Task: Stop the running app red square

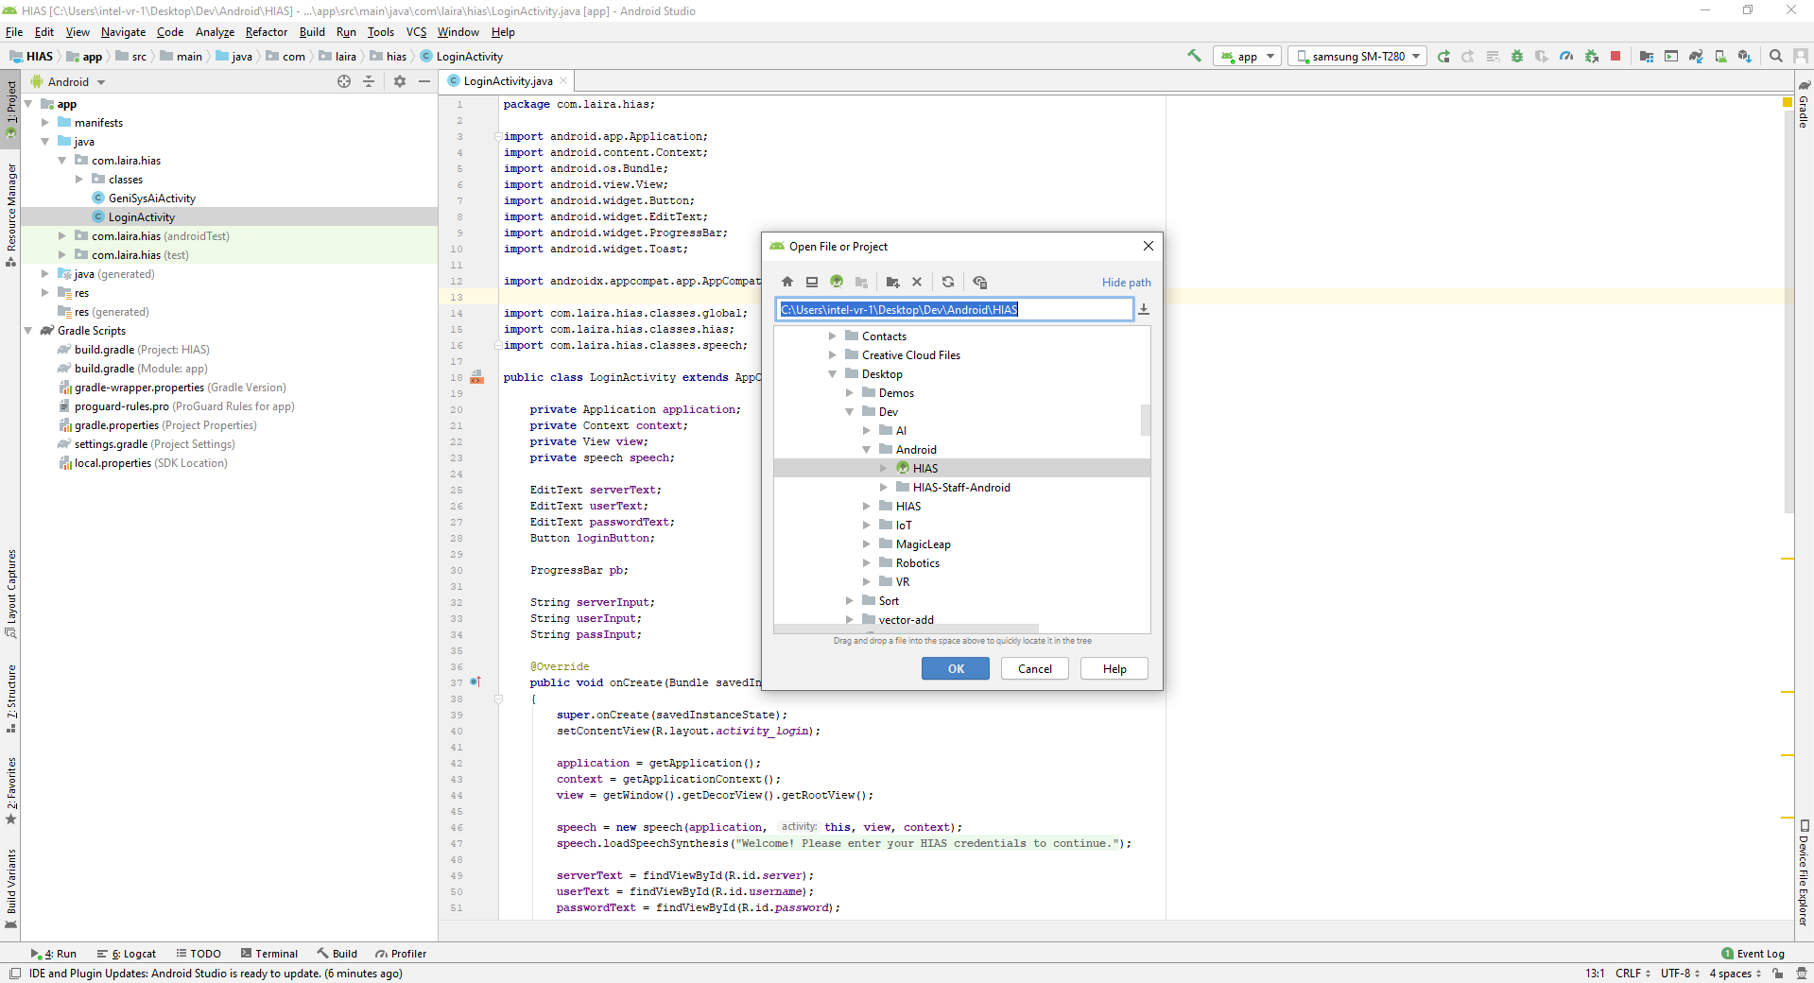Action: (x=1615, y=56)
